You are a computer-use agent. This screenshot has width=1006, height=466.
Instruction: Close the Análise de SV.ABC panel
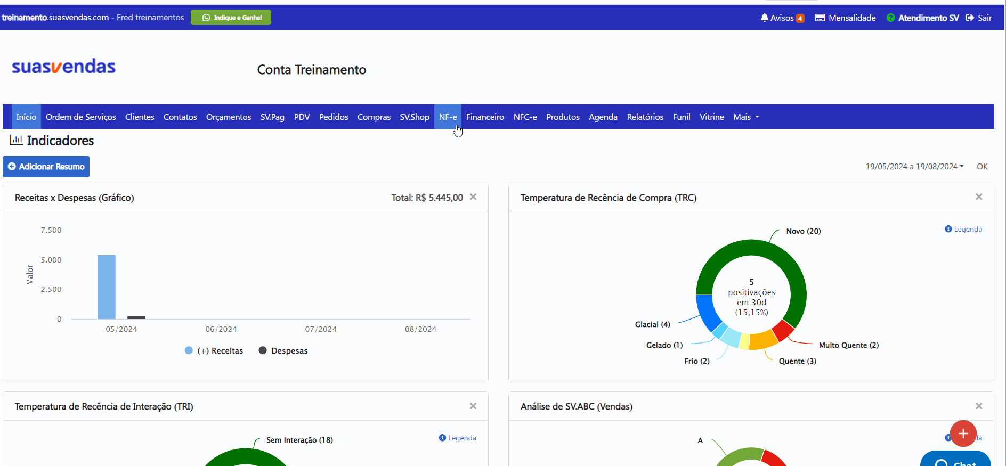coord(979,406)
